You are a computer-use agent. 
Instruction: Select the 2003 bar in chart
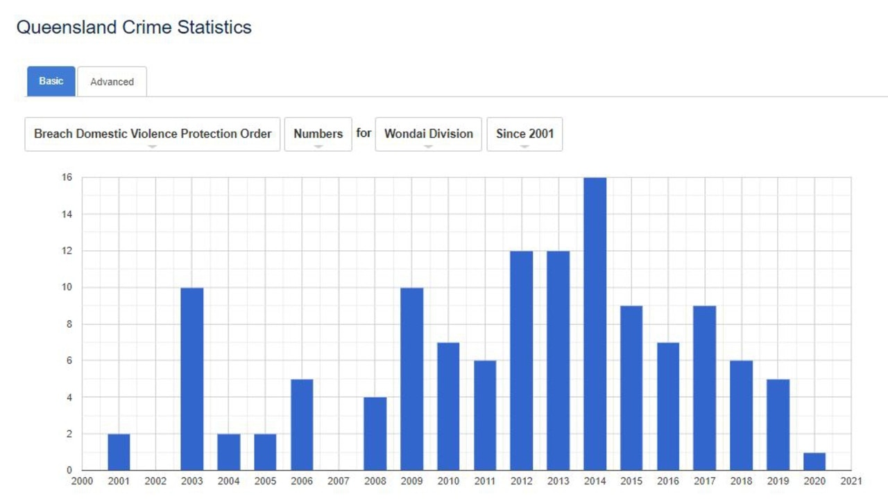[192, 379]
